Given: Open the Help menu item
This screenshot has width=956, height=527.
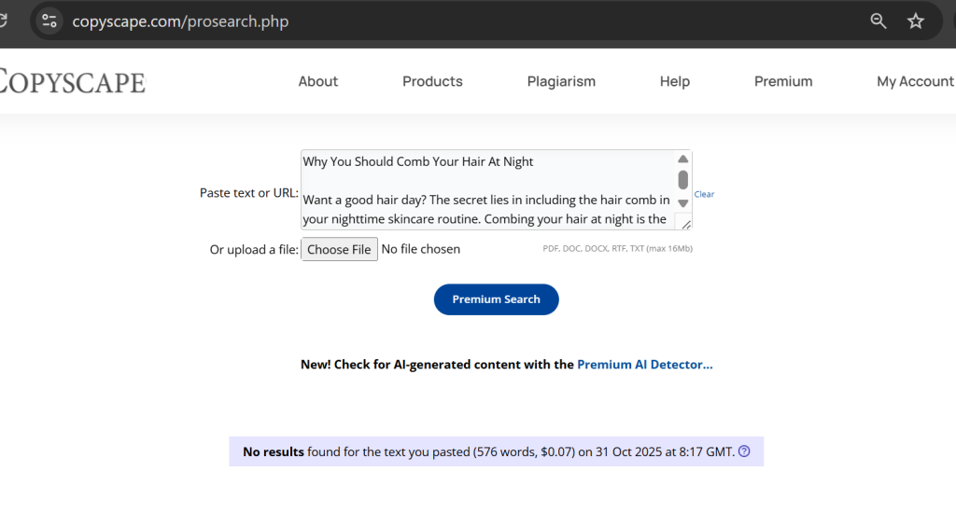Looking at the screenshot, I should 674,81.
